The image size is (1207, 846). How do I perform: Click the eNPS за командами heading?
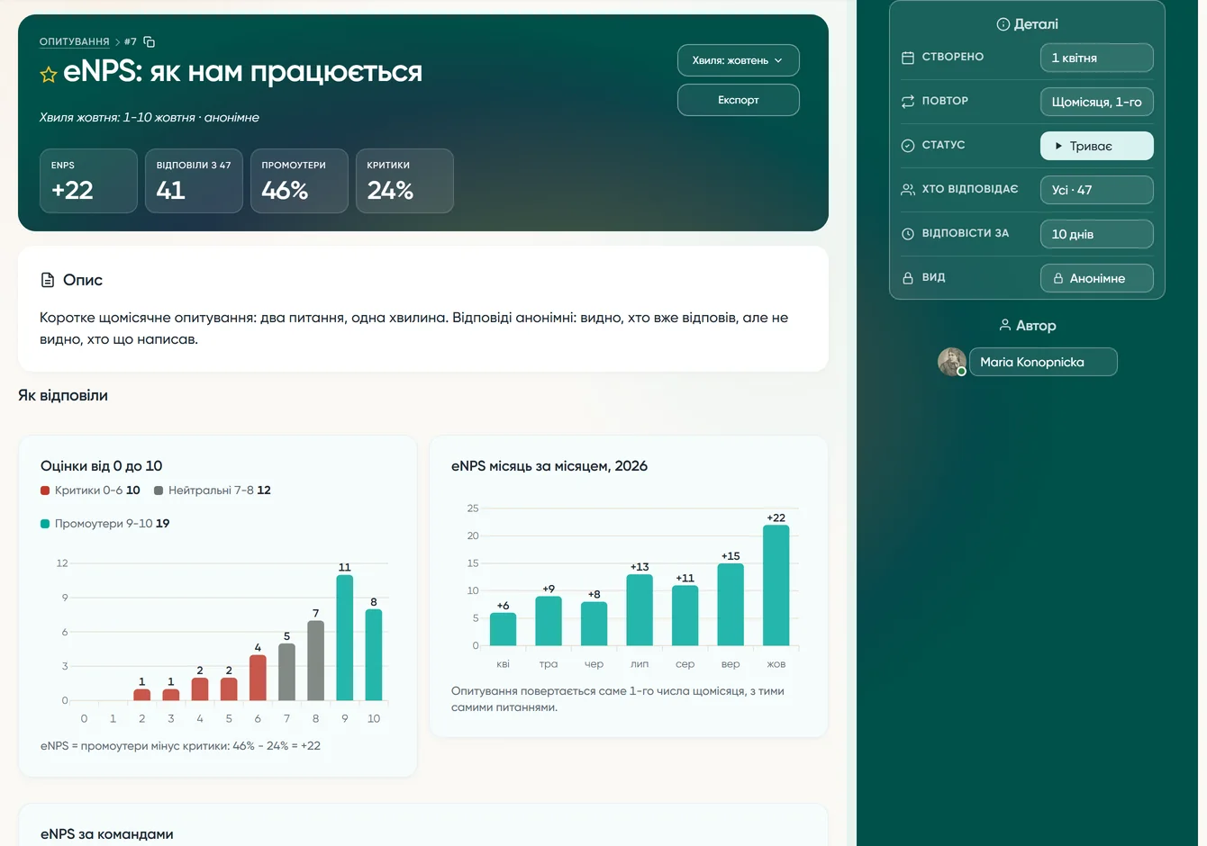[107, 834]
